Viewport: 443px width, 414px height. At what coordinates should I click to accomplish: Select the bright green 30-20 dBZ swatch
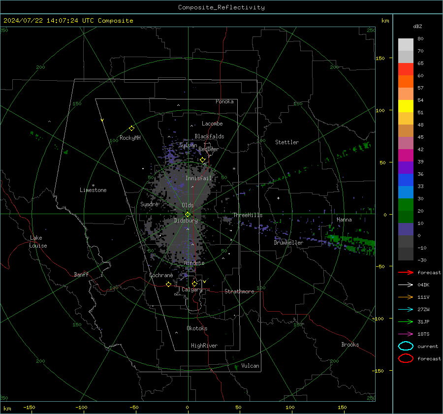pyautogui.click(x=406, y=205)
